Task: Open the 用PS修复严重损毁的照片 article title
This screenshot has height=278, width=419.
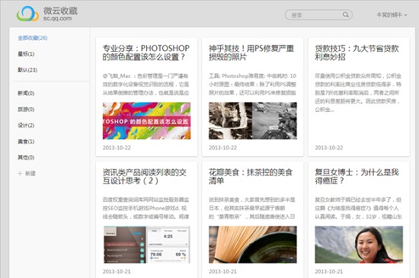Action: [251, 53]
